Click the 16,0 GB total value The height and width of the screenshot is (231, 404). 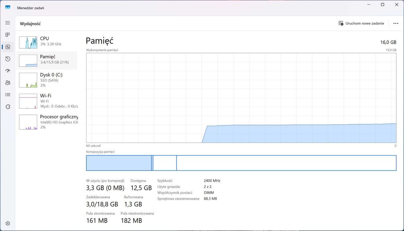click(x=388, y=42)
